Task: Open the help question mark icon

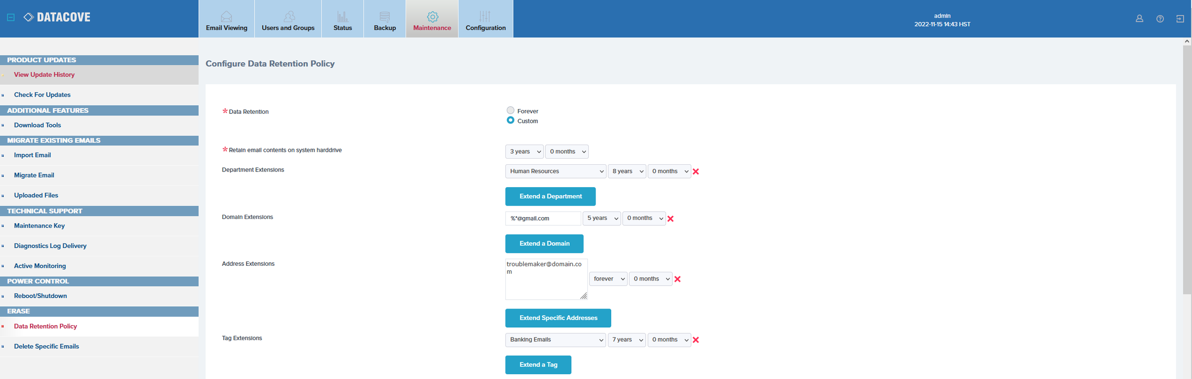Action: click(1160, 19)
